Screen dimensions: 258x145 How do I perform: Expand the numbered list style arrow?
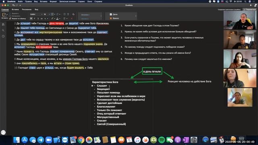coord(60,14)
